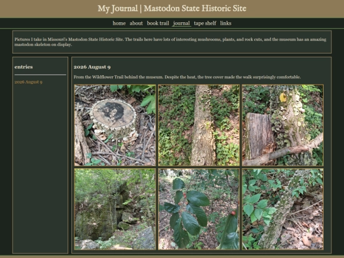
Task: Open the mossy rock cut photo
Action: point(115,209)
